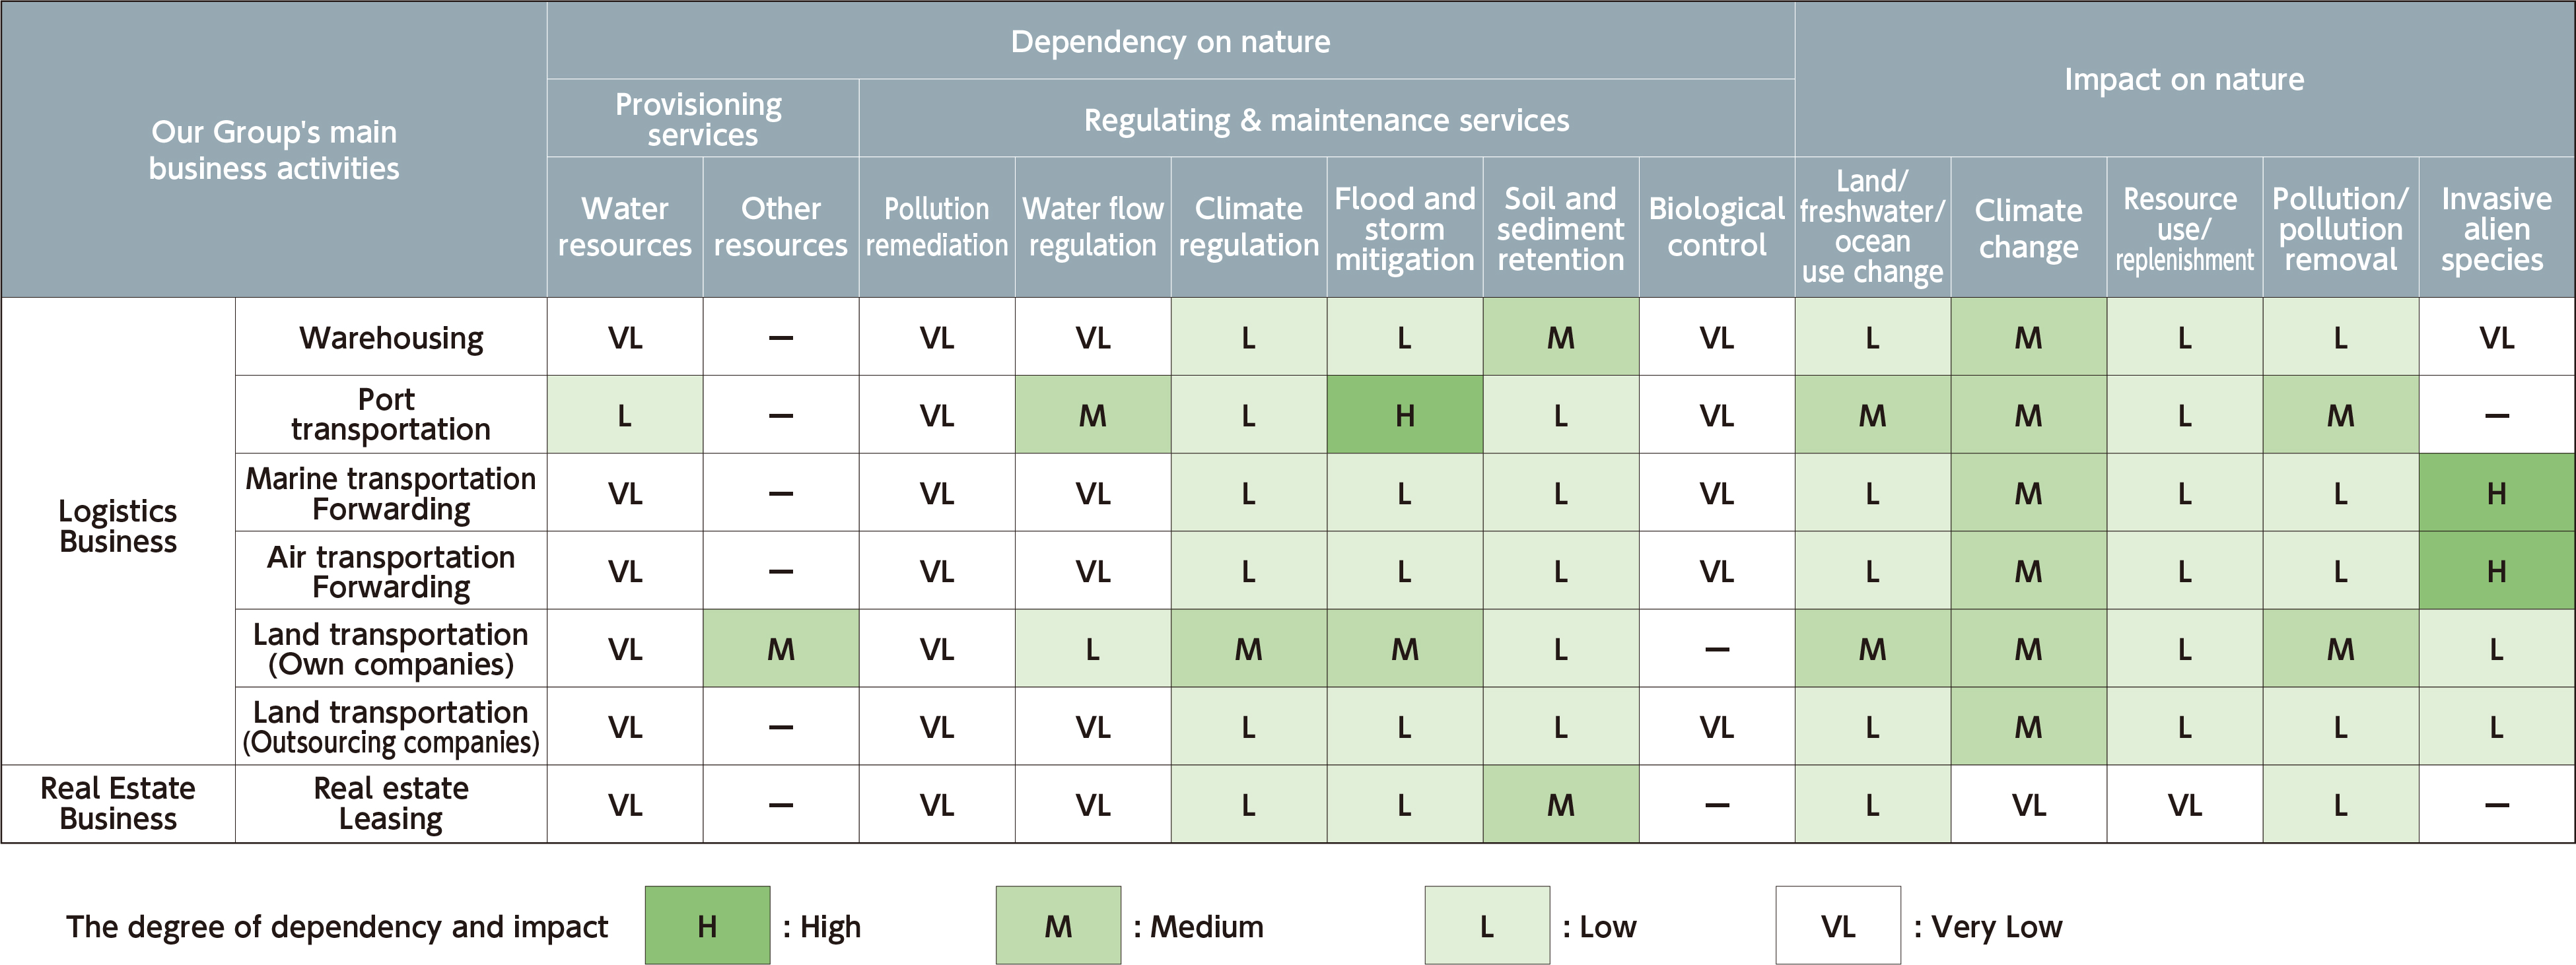This screenshot has width=2576, height=965.
Task: Click the "Invasive alien species" column header
Action: (x=2496, y=229)
